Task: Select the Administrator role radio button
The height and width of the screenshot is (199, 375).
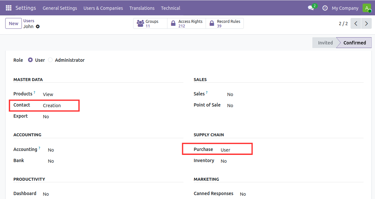Action: tap(50, 60)
